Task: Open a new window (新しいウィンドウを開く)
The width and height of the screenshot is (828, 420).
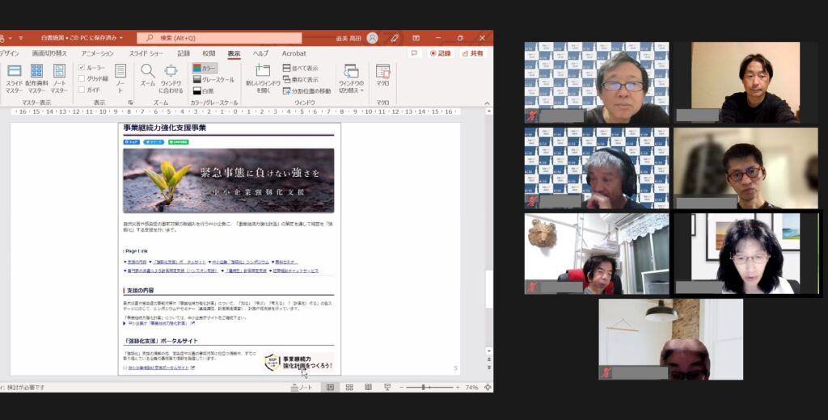Action: coord(263,78)
